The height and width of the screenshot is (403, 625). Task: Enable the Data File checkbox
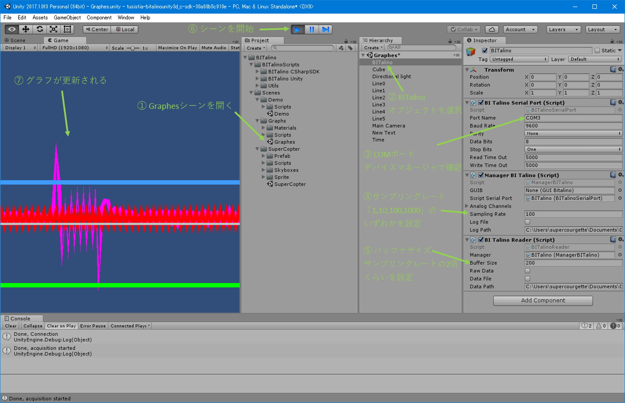(527, 278)
